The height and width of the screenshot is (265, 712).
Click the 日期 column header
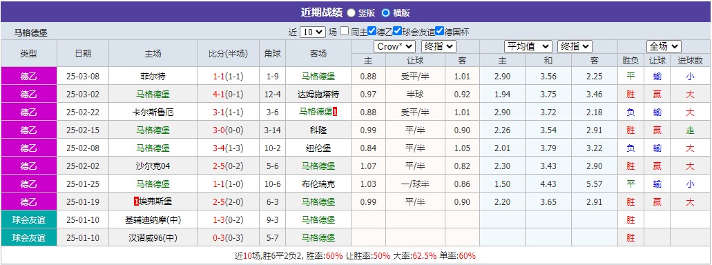pos(83,54)
